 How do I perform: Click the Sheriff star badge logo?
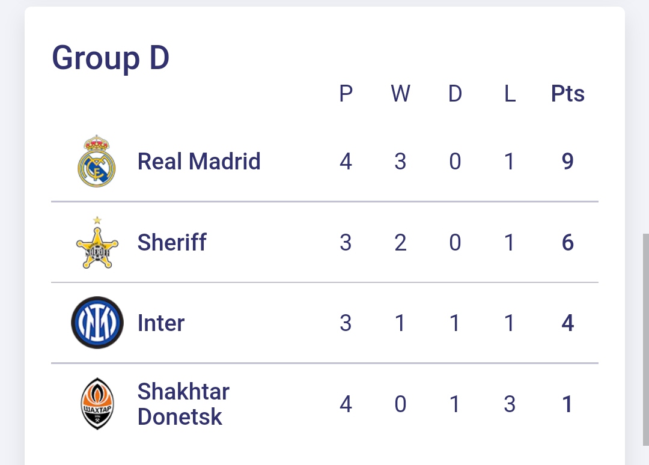(x=97, y=243)
